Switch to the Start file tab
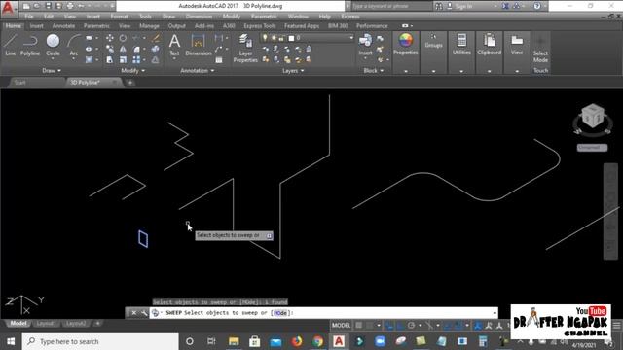623x350 pixels. pyautogui.click(x=19, y=83)
